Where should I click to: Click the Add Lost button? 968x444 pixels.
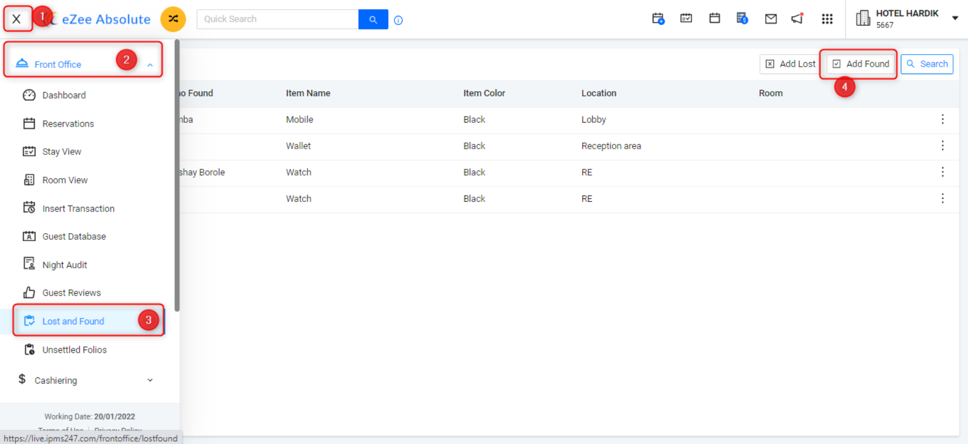[x=790, y=64]
